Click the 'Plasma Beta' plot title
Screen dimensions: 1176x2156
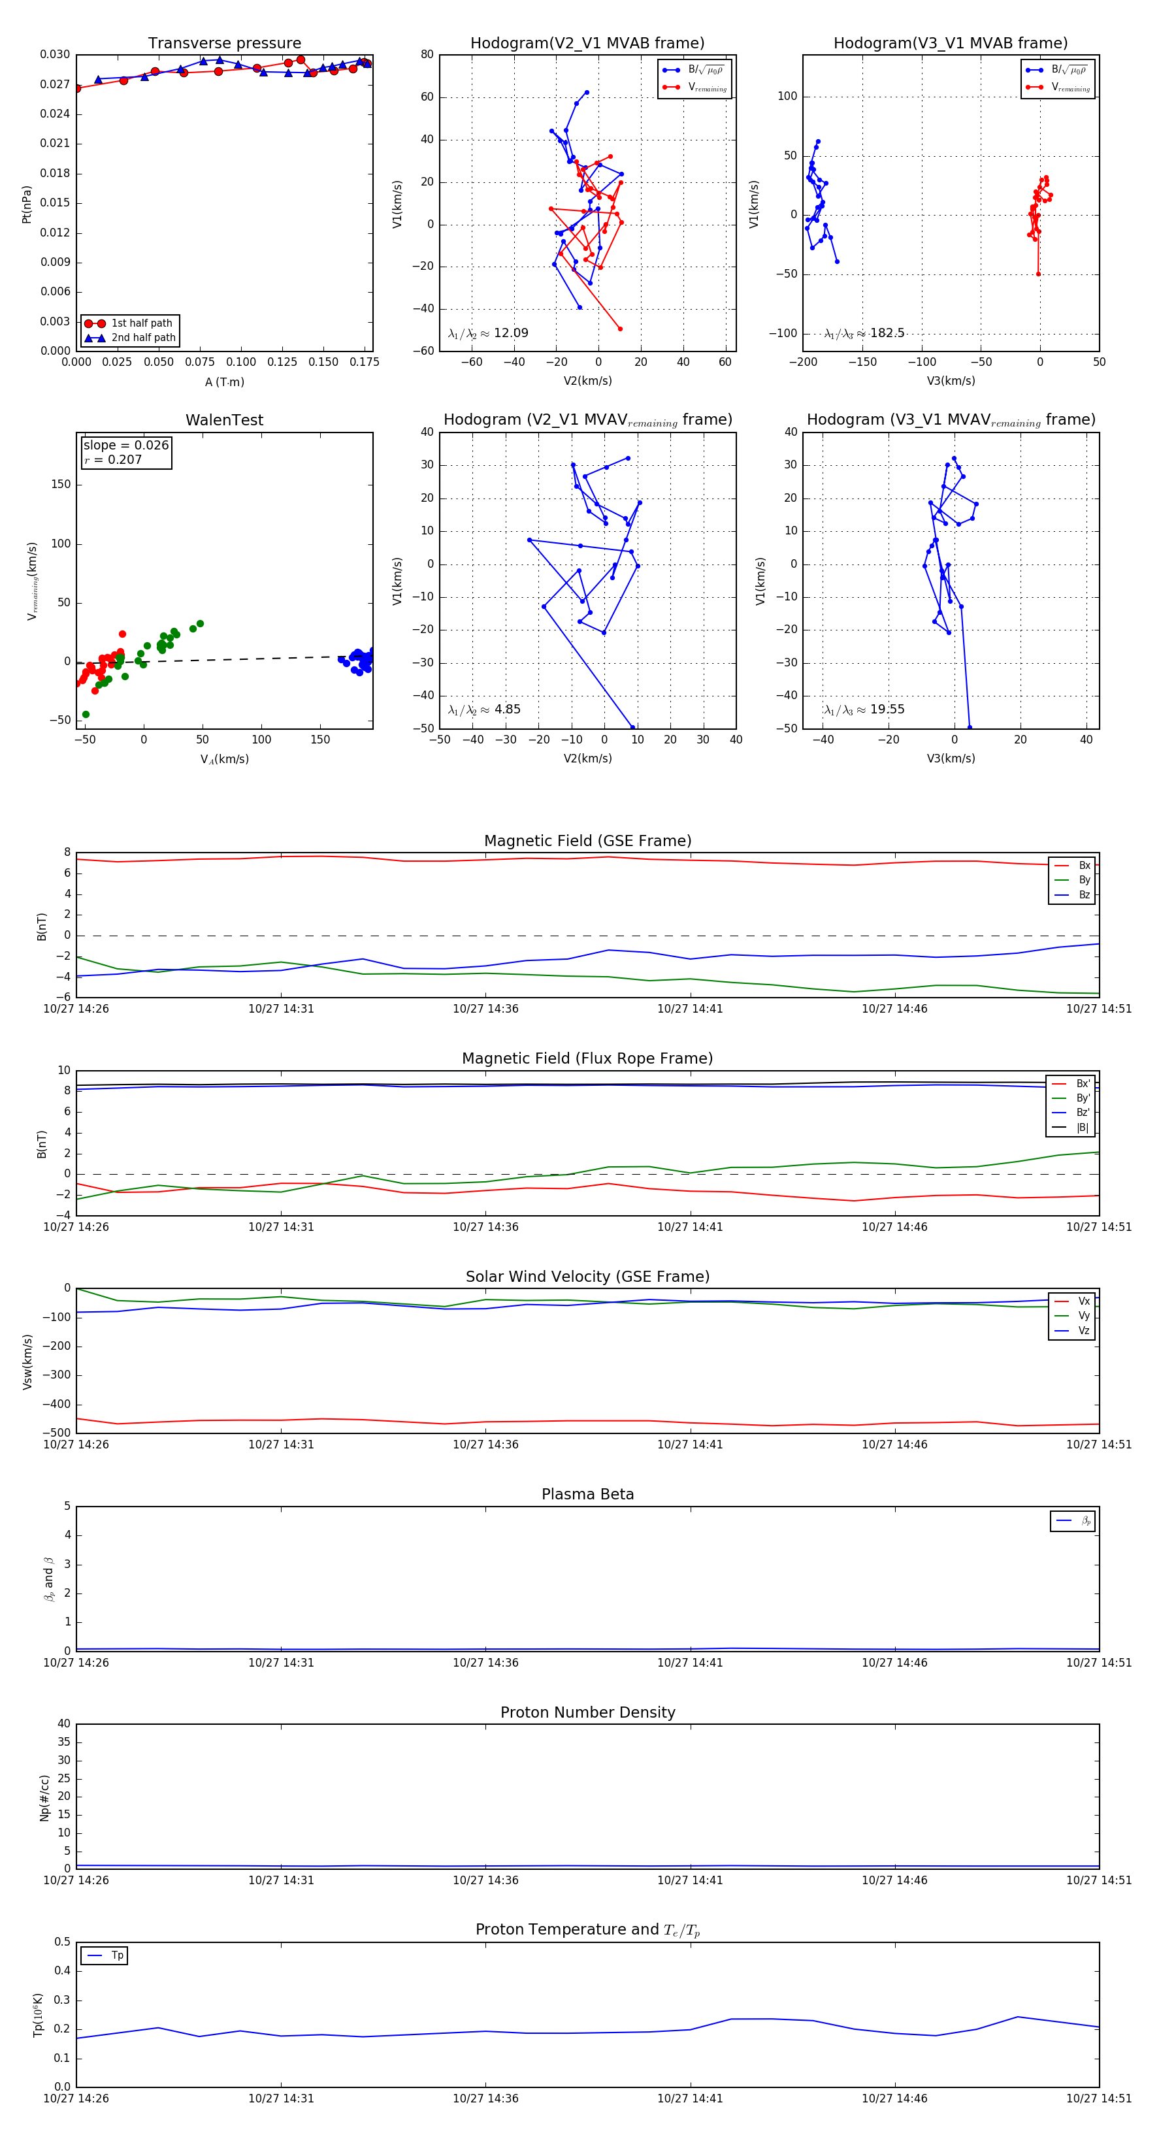click(x=587, y=1495)
